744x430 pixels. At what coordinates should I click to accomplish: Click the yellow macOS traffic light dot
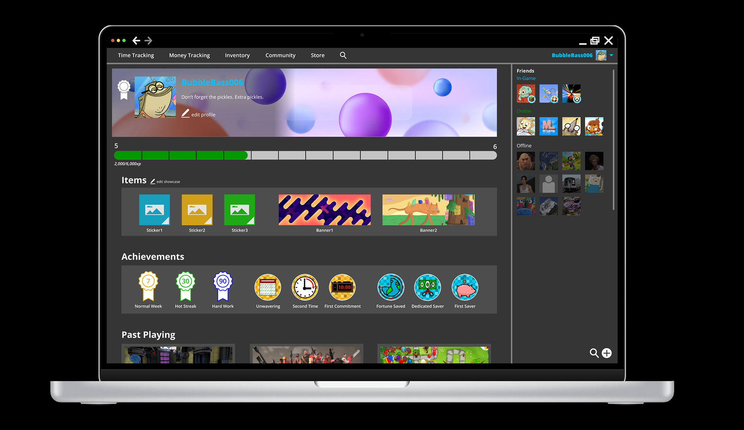tap(119, 41)
